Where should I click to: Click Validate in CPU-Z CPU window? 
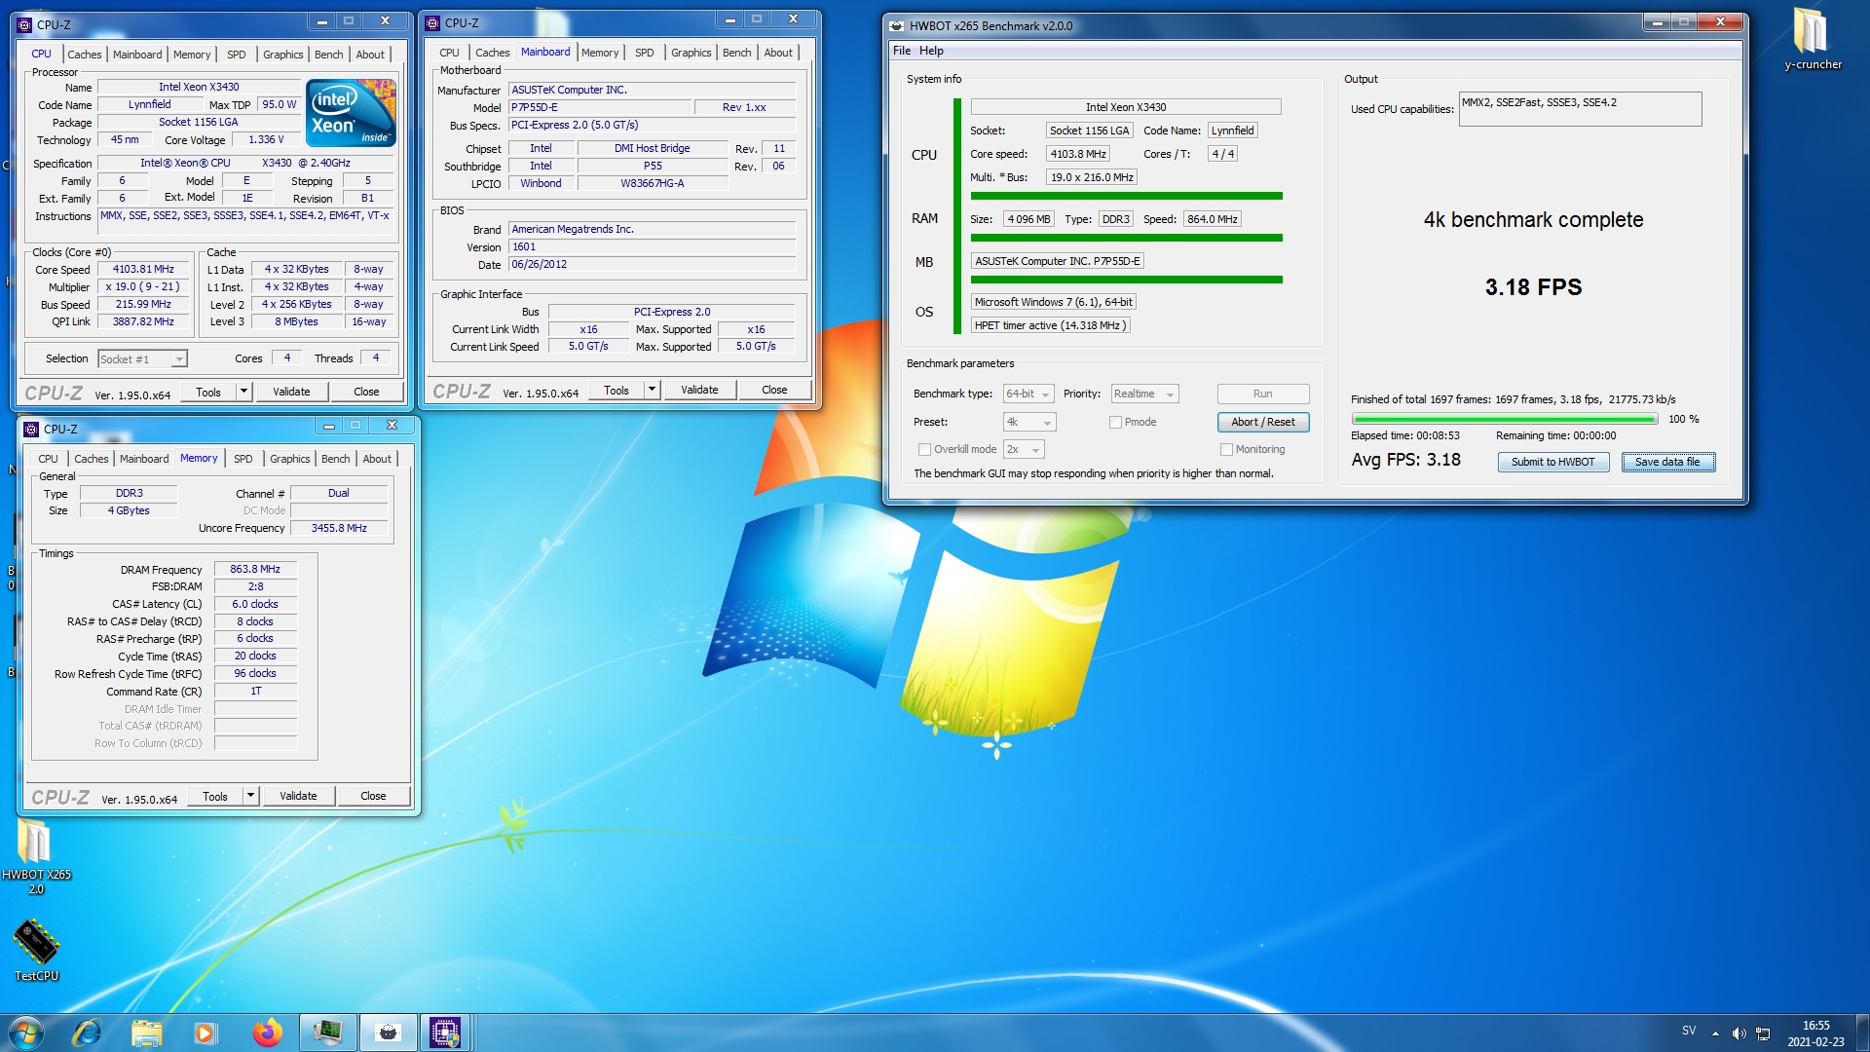[x=291, y=393]
